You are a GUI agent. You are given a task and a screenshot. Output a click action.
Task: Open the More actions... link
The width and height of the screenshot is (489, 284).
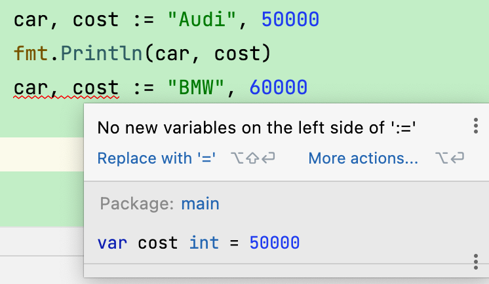(x=363, y=158)
